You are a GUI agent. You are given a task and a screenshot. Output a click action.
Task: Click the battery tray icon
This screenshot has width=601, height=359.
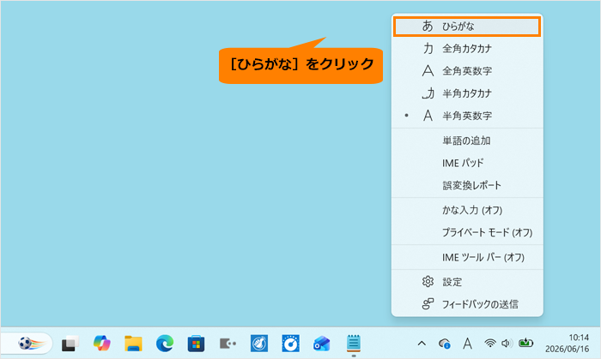(525, 343)
